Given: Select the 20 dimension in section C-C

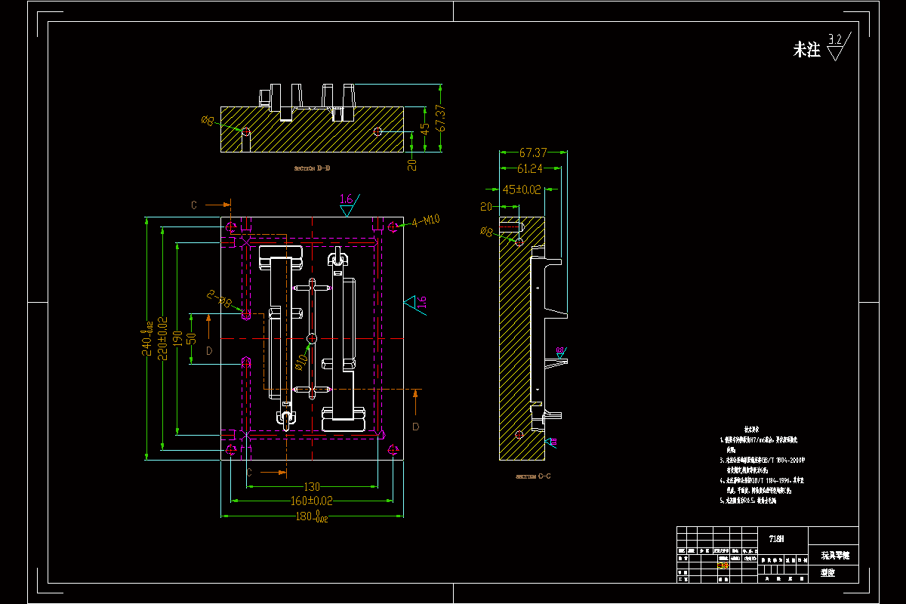Looking at the screenshot, I should click(486, 206).
